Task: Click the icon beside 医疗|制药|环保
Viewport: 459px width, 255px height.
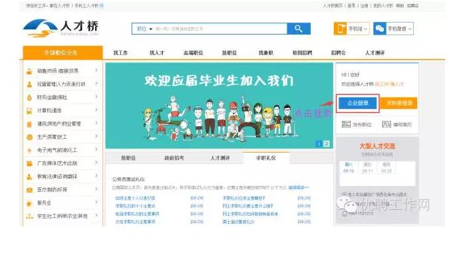Action: pos(29,190)
